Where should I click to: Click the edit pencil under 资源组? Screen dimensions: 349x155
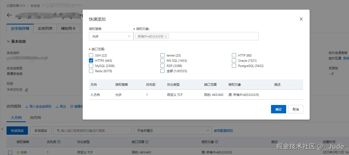(332, 74)
